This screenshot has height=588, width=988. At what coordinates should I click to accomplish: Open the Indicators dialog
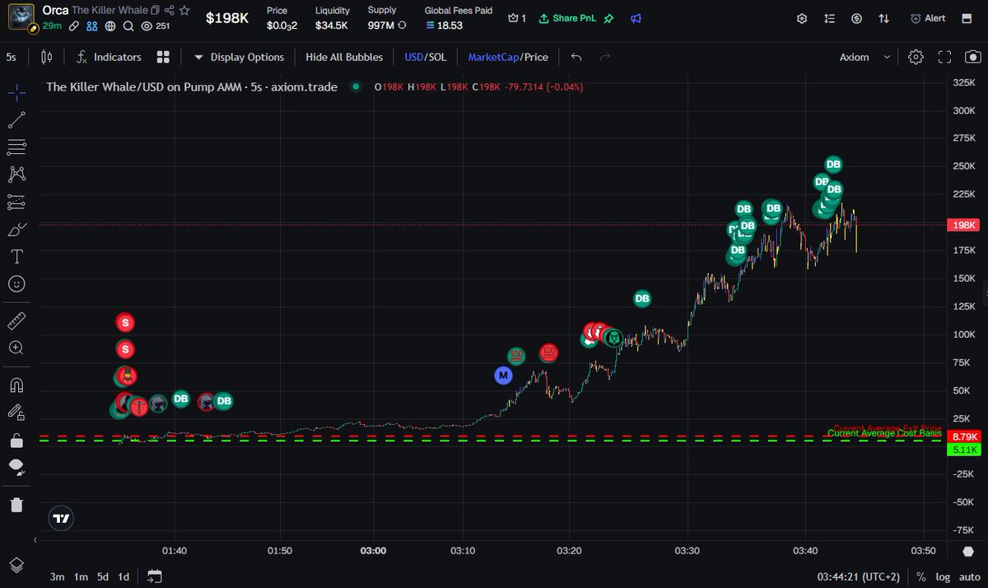(x=109, y=57)
